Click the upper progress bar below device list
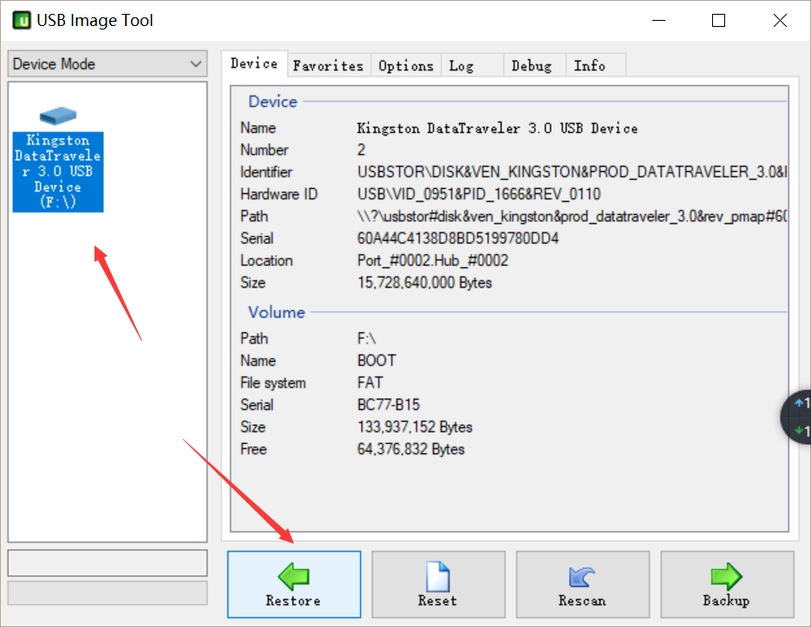 108,563
